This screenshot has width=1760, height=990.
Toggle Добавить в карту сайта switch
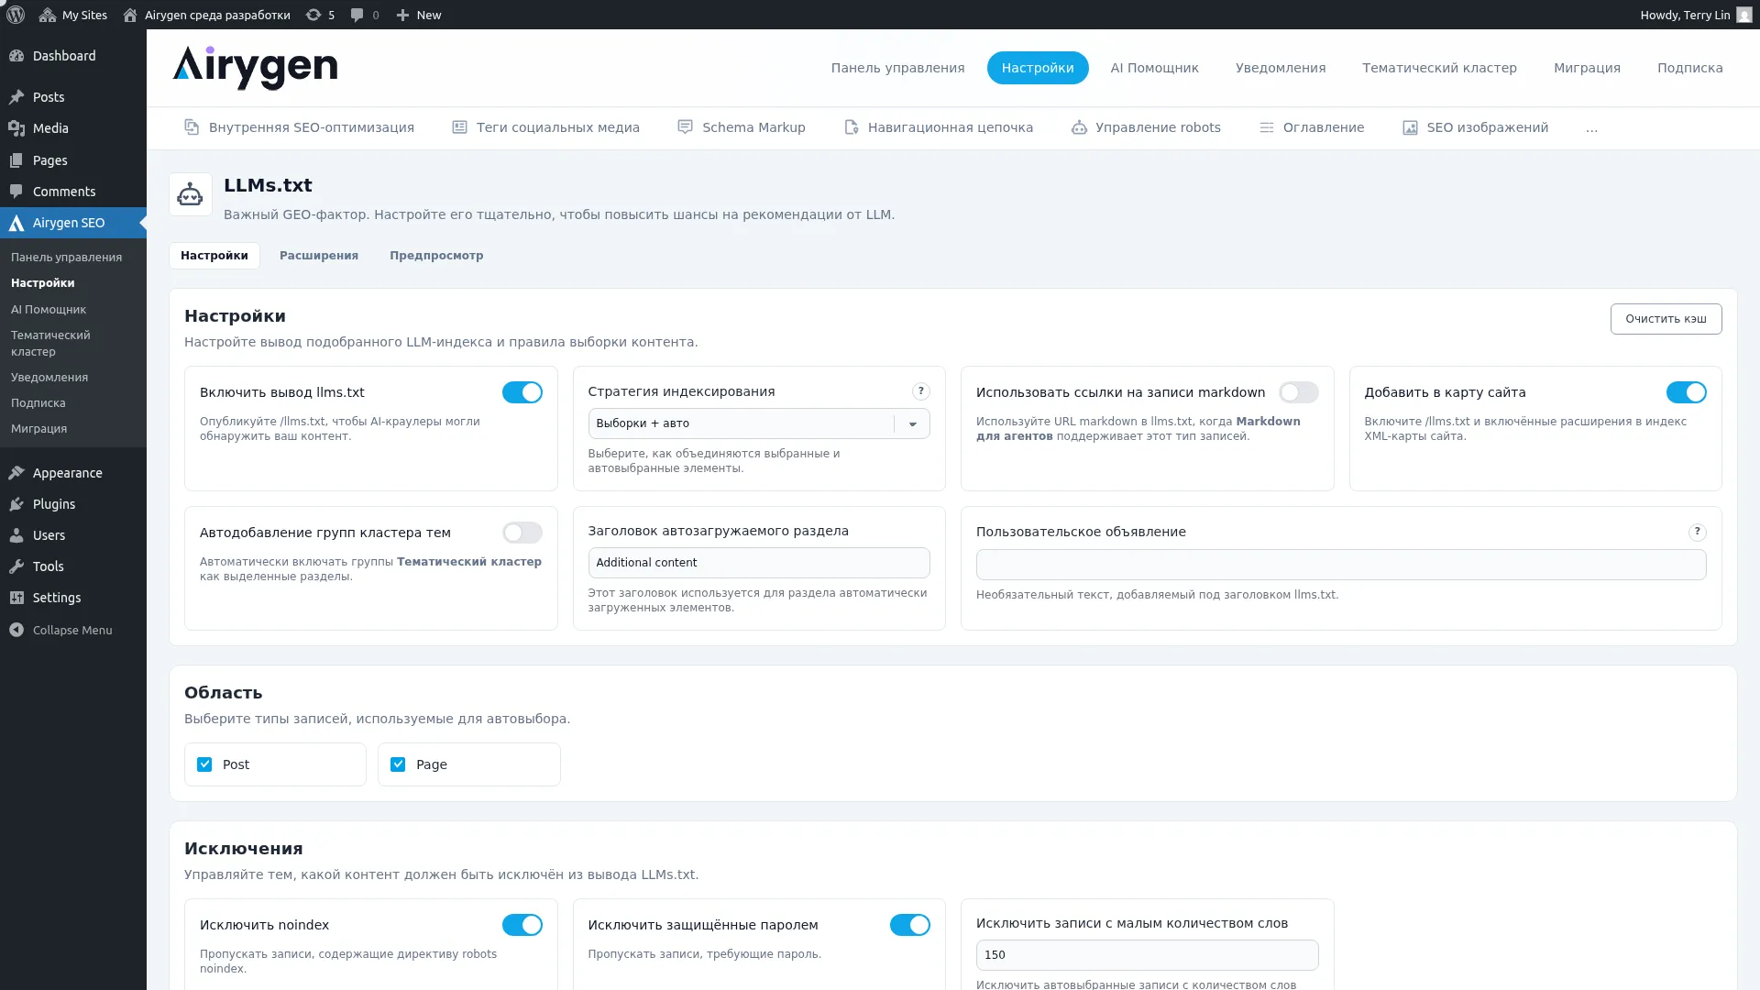[1686, 392]
